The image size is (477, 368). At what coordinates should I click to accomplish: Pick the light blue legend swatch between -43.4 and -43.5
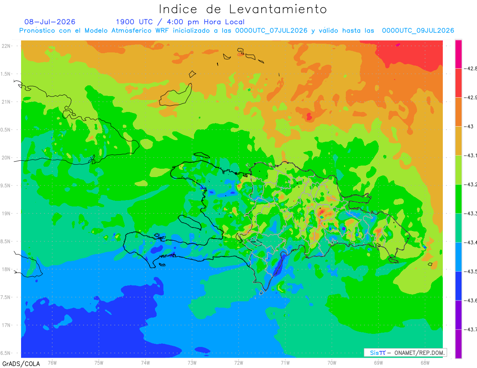458,257
